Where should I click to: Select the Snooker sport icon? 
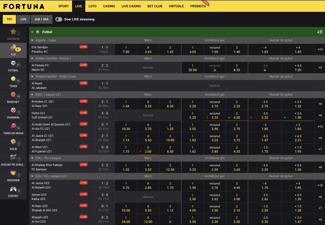click(x=13, y=173)
